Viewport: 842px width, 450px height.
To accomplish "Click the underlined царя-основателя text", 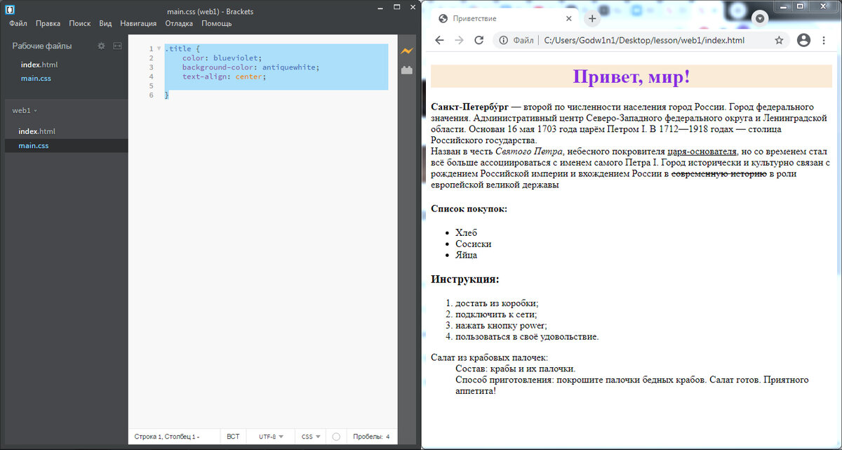I will pos(702,152).
